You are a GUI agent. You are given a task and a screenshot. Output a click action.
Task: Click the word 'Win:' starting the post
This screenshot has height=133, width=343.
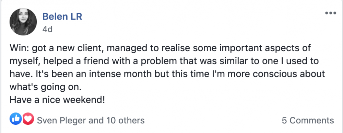[x=19, y=48]
